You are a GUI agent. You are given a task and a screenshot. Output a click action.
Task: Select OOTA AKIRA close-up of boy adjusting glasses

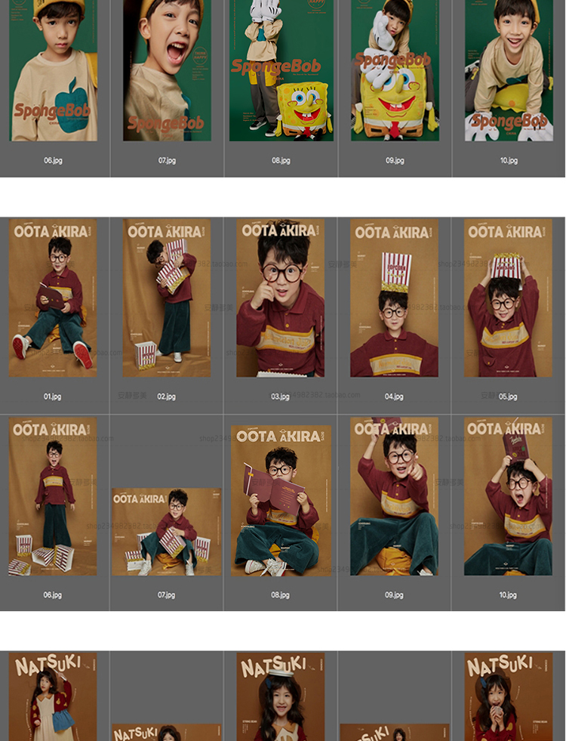pos(281,298)
